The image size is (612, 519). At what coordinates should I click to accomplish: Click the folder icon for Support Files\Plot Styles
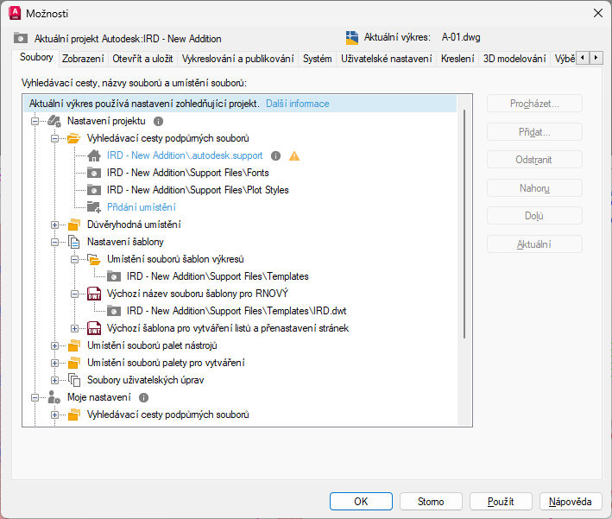(94, 190)
